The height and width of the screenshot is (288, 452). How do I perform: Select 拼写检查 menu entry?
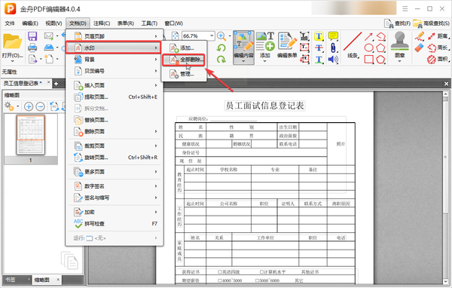point(115,224)
